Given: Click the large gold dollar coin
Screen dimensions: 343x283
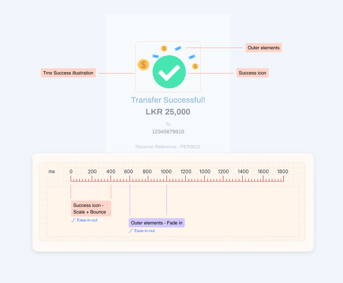Looking at the screenshot, I should (144, 65).
